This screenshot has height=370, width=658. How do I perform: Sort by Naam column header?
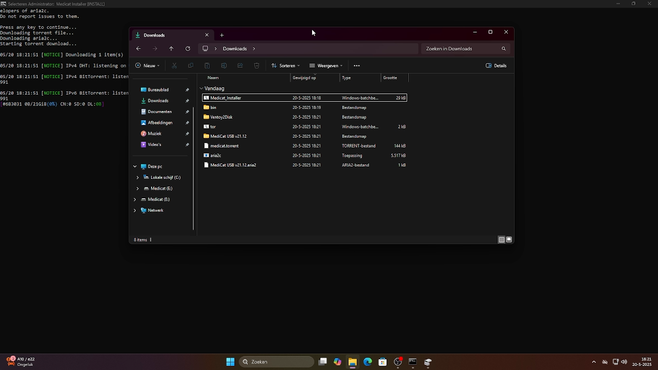tap(213, 78)
